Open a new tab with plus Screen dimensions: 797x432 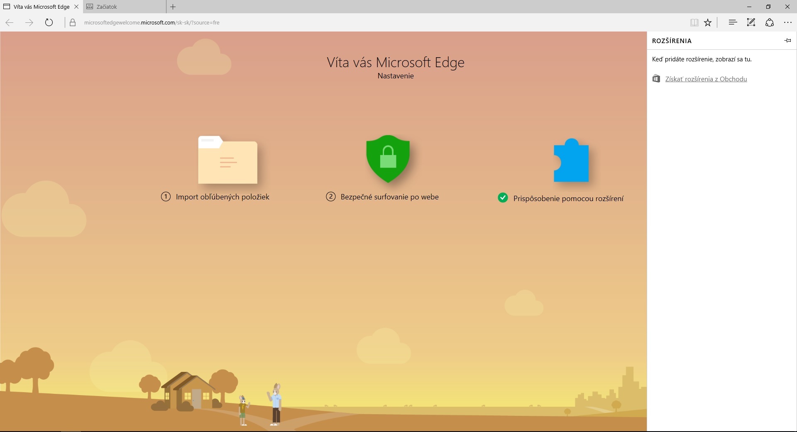(x=173, y=7)
